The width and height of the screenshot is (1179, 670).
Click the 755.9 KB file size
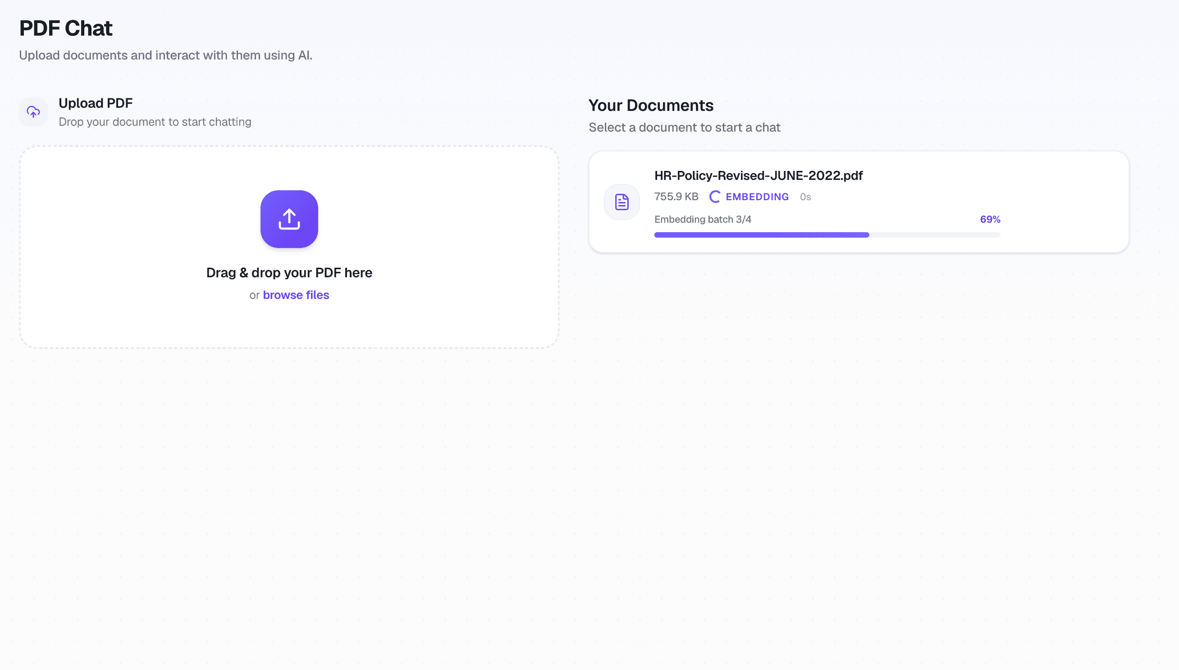click(x=676, y=197)
